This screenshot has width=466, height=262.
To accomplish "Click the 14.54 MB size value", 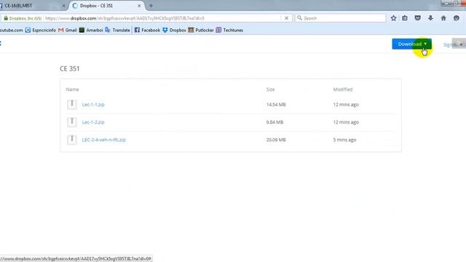I will pyautogui.click(x=276, y=105).
